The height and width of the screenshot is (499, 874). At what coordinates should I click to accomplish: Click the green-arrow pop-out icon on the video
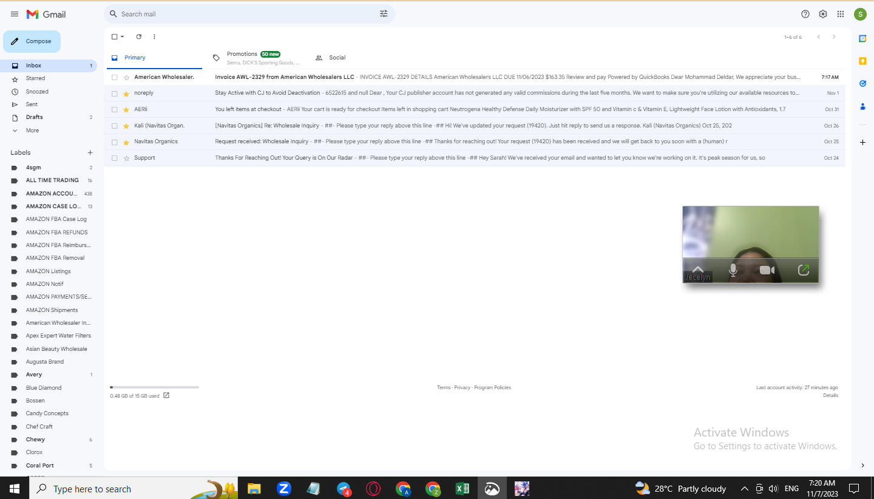803,270
